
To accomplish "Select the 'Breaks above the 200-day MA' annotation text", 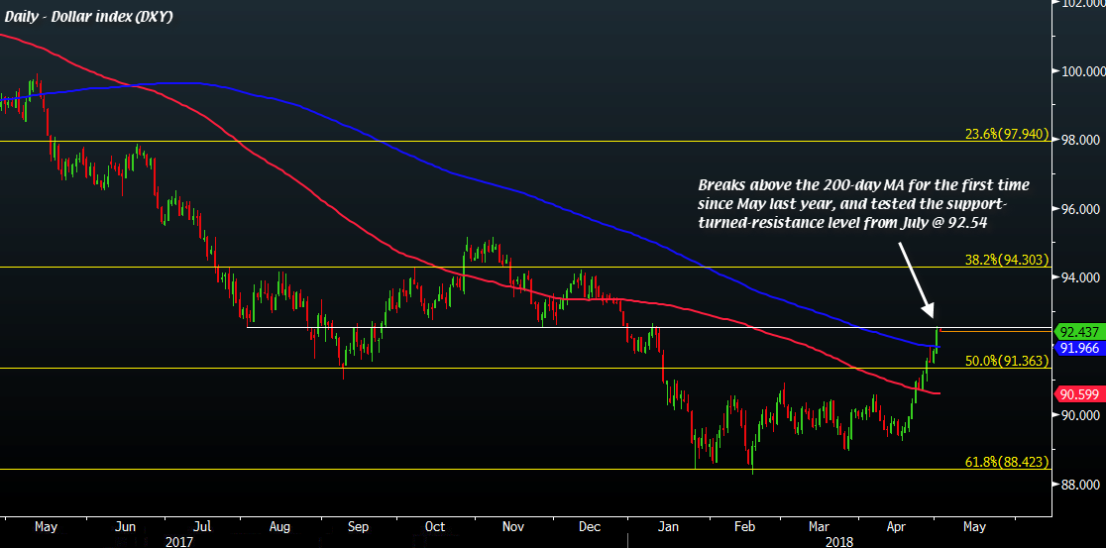I will click(864, 202).
